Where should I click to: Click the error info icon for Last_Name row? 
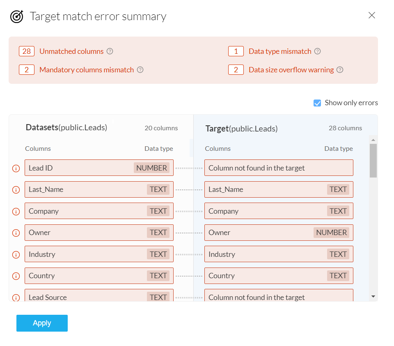[16, 190]
